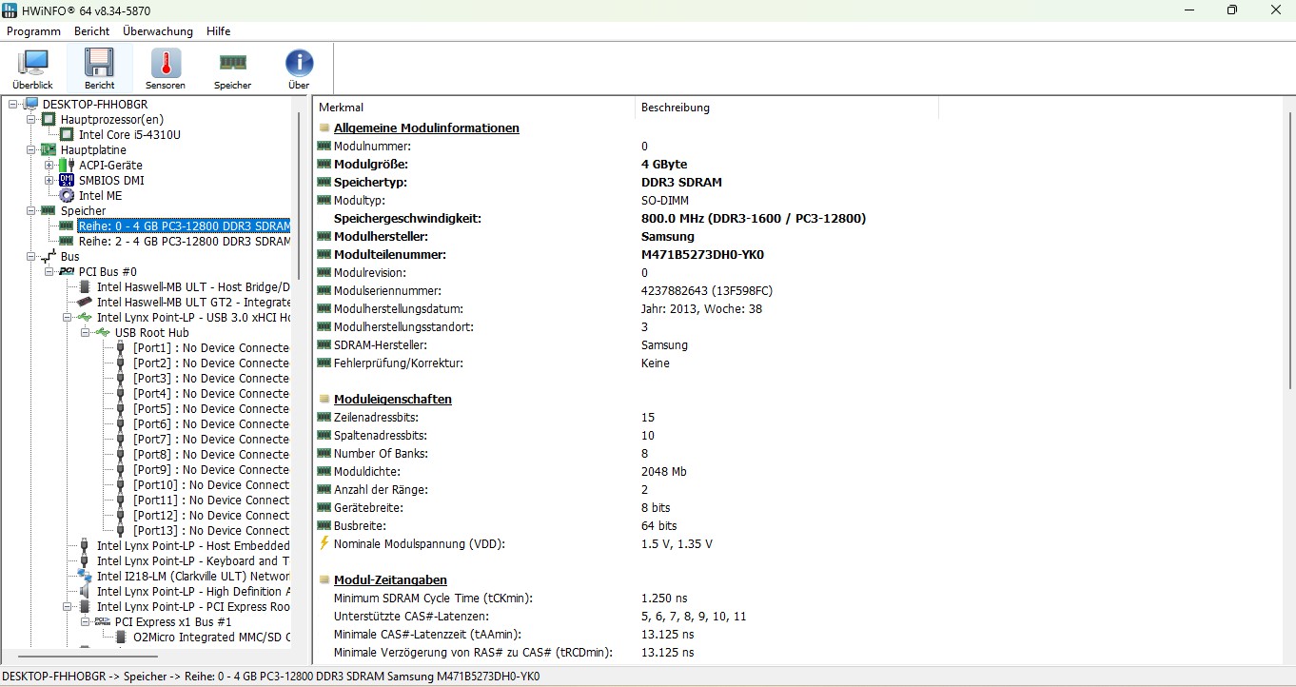Select Intel Lynx Point-LP High Definition audio icon
The width and height of the screenshot is (1296, 687).
pos(85,592)
